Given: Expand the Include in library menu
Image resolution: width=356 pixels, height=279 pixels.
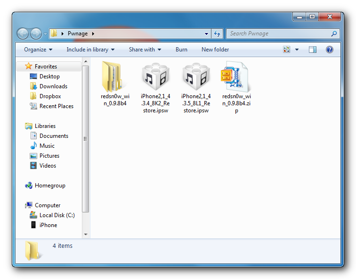Looking at the screenshot, I should 91,50.
